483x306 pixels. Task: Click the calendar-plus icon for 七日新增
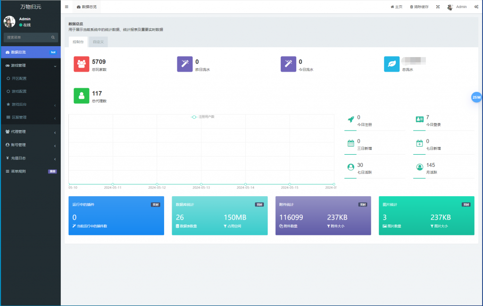[419, 143]
